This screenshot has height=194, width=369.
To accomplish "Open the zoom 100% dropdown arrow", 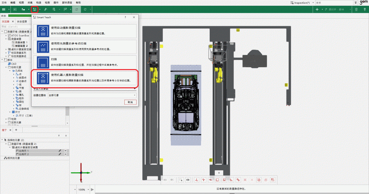I will [88, 190].
